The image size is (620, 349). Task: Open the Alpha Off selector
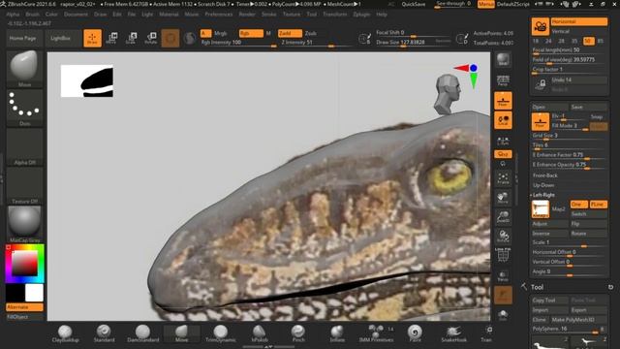pos(24,146)
